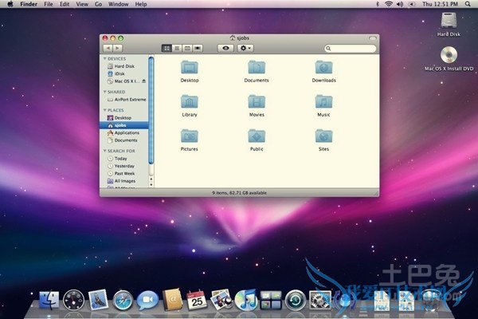Switch to icon view mode
The image size is (478, 319).
click(x=167, y=49)
